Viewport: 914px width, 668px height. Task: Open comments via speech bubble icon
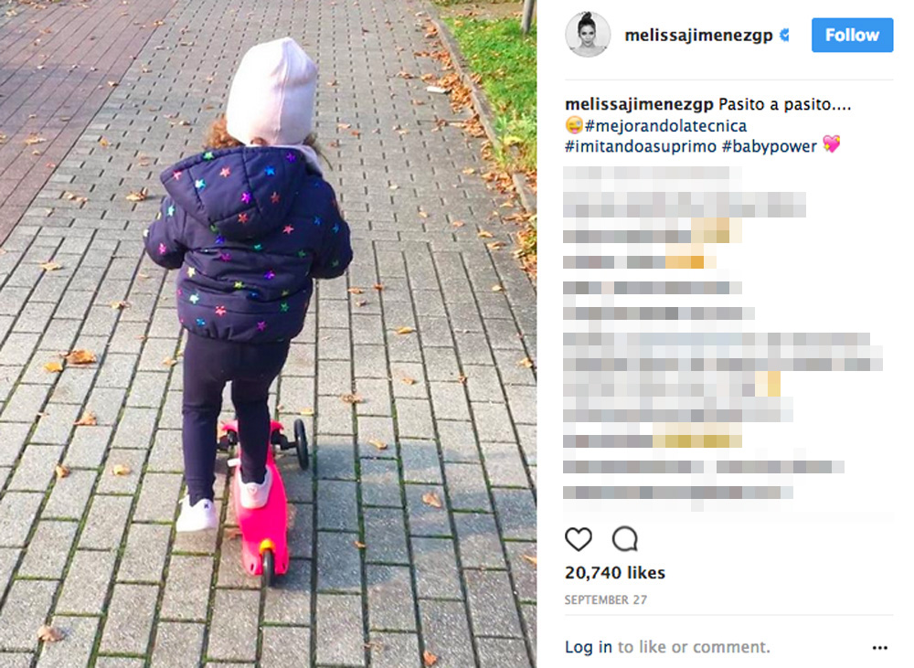click(x=625, y=539)
